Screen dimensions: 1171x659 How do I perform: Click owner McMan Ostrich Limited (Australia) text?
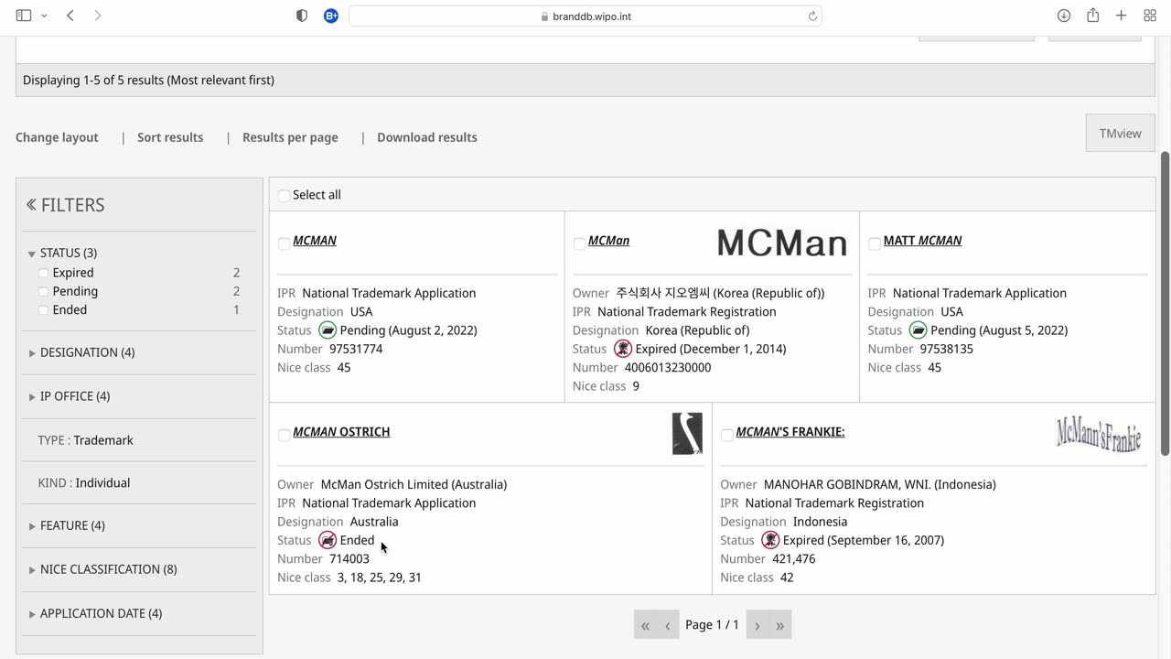[x=414, y=484]
